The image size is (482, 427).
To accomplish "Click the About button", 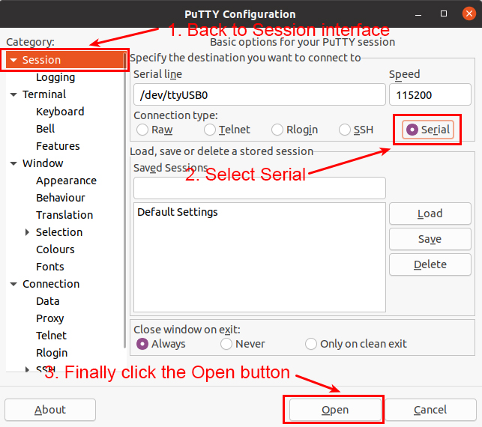I will pyautogui.click(x=50, y=410).
